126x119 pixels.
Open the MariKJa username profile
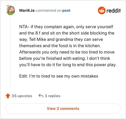coord(27,10)
